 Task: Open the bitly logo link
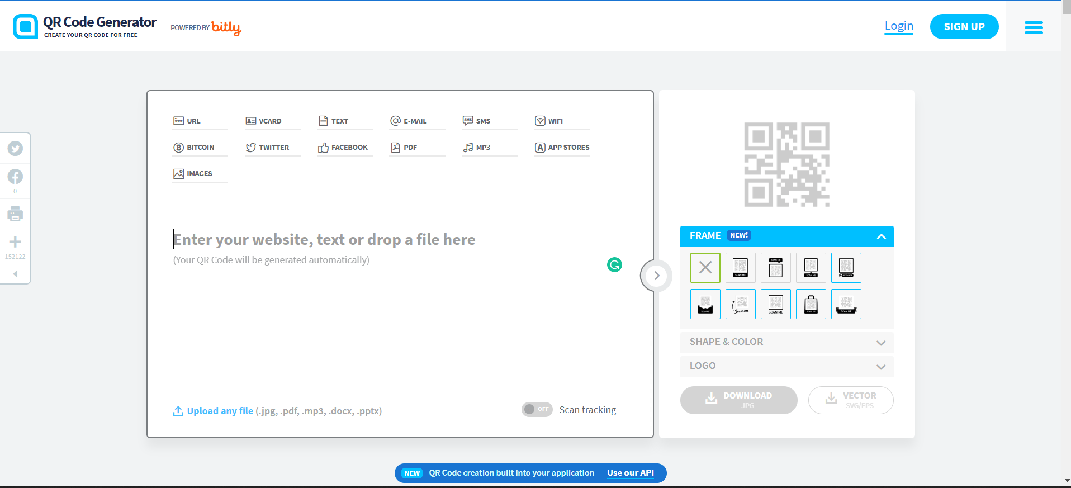pos(226,27)
